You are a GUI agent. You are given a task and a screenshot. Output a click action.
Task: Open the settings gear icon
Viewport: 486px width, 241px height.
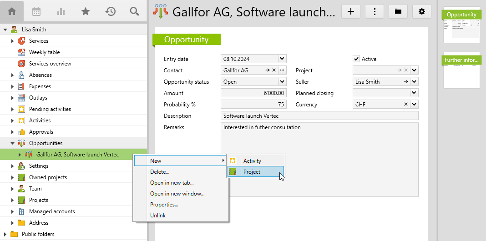tap(422, 12)
